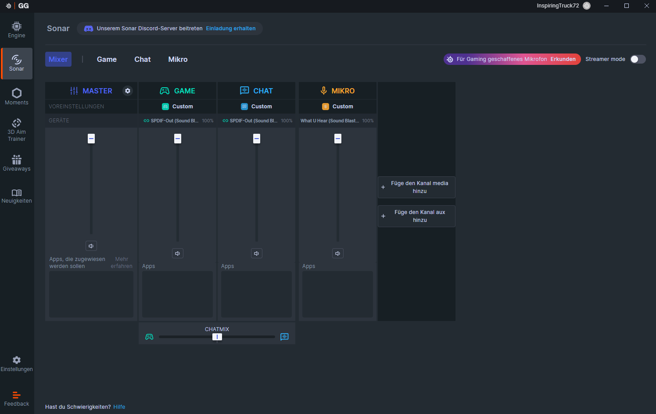Switch to the Game tab

pos(107,59)
